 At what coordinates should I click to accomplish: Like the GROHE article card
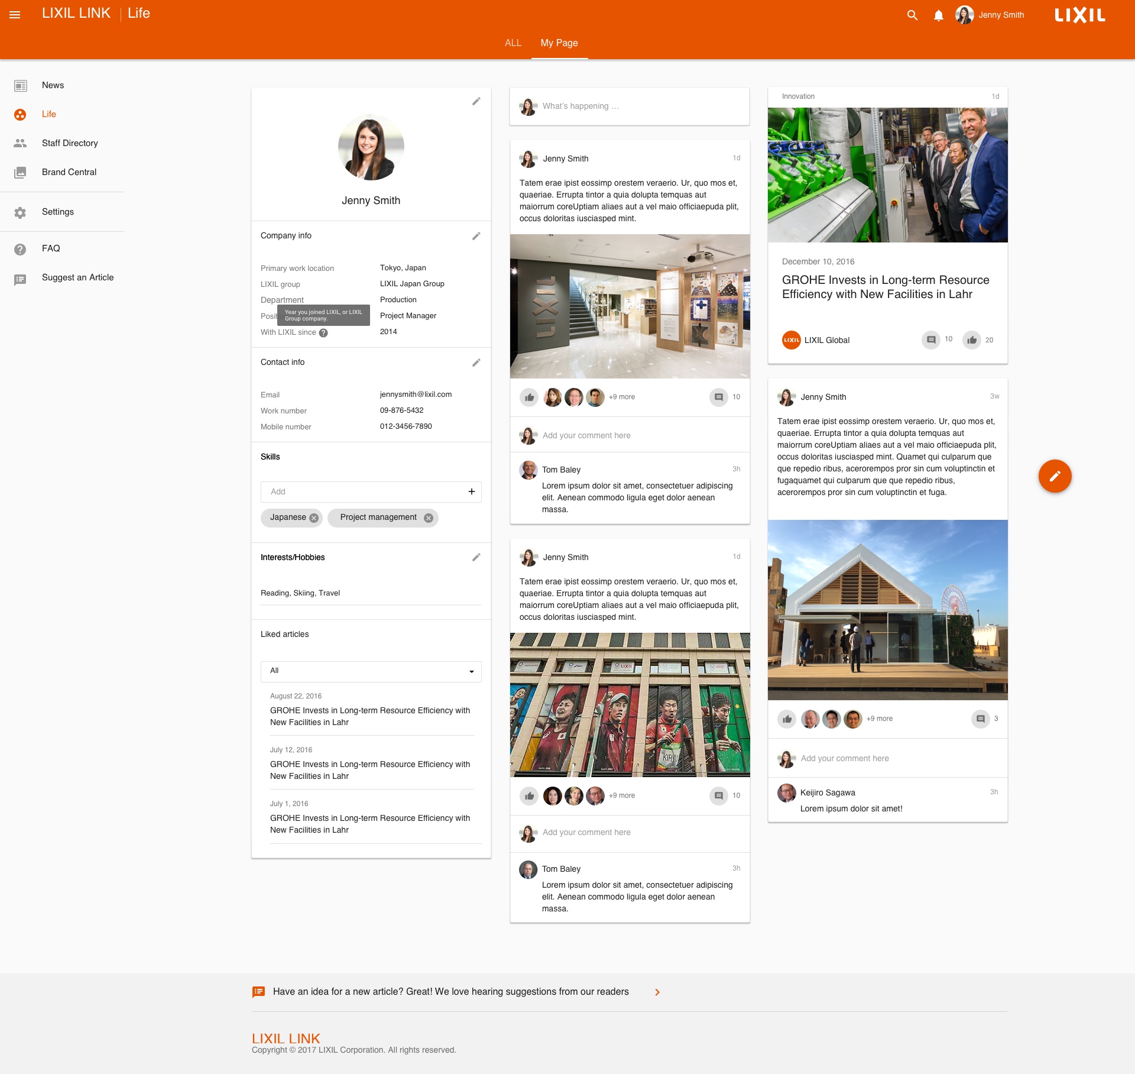[971, 340]
